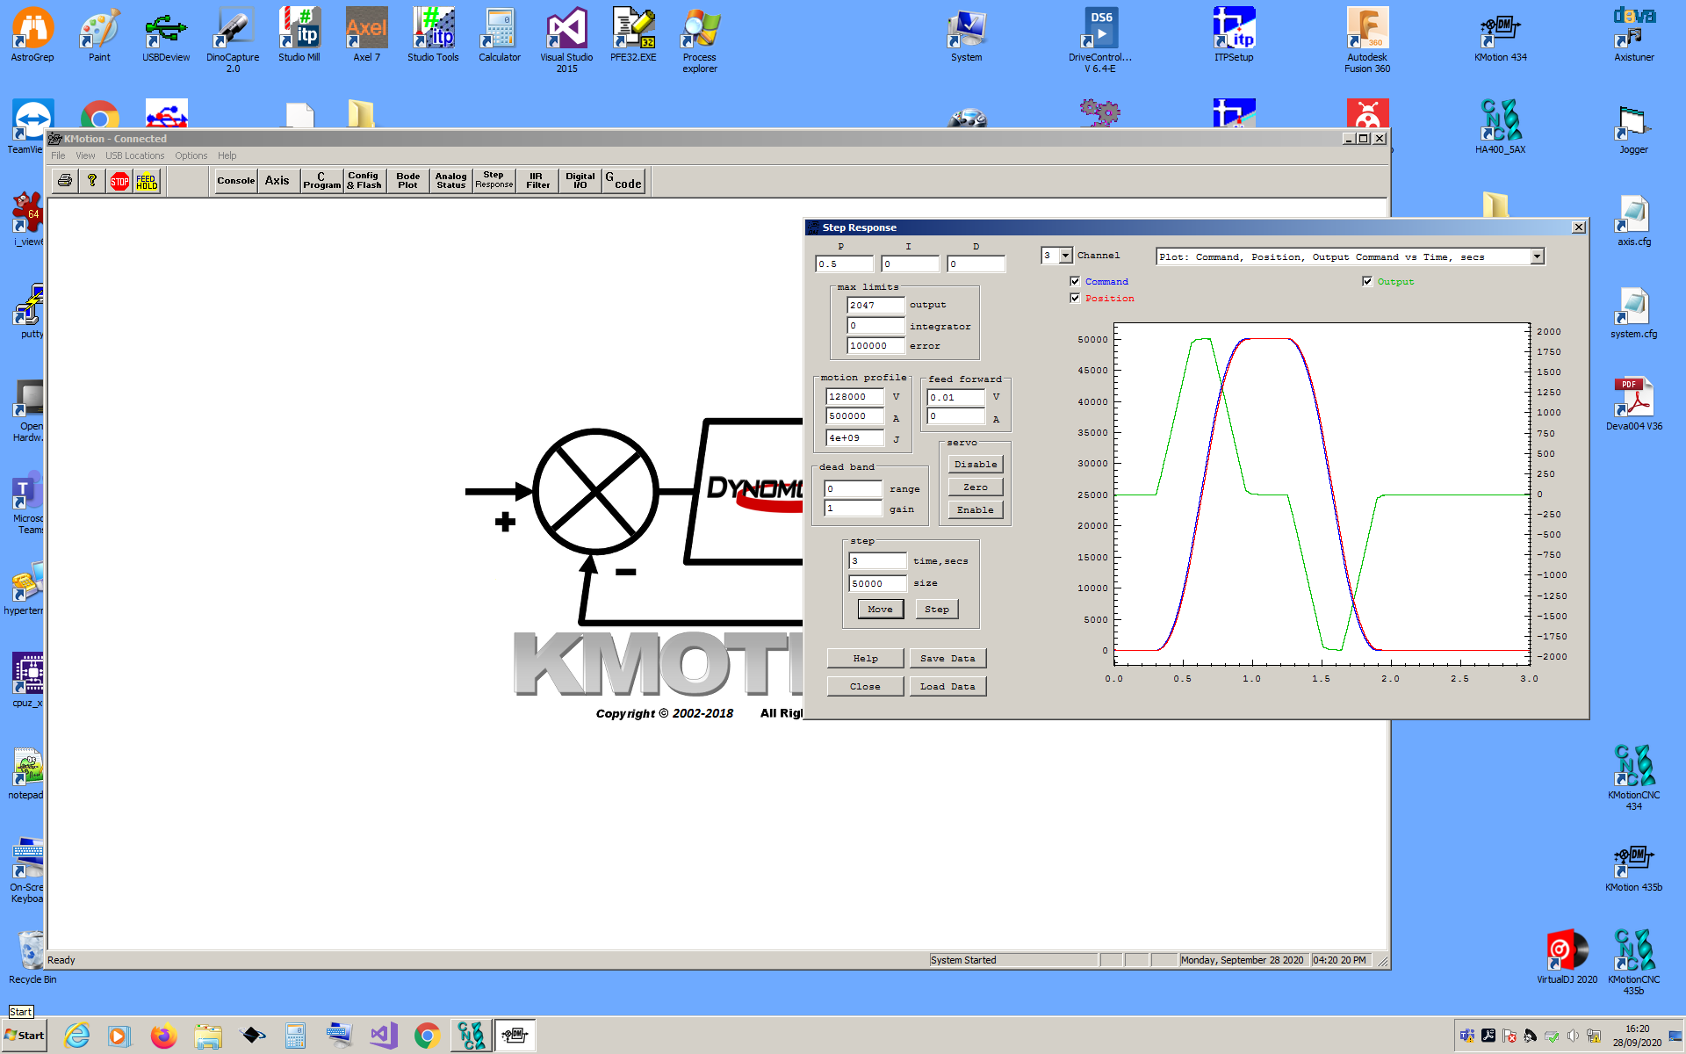Open the Options menu
Image resolution: width=1686 pixels, height=1054 pixels.
coord(191,155)
